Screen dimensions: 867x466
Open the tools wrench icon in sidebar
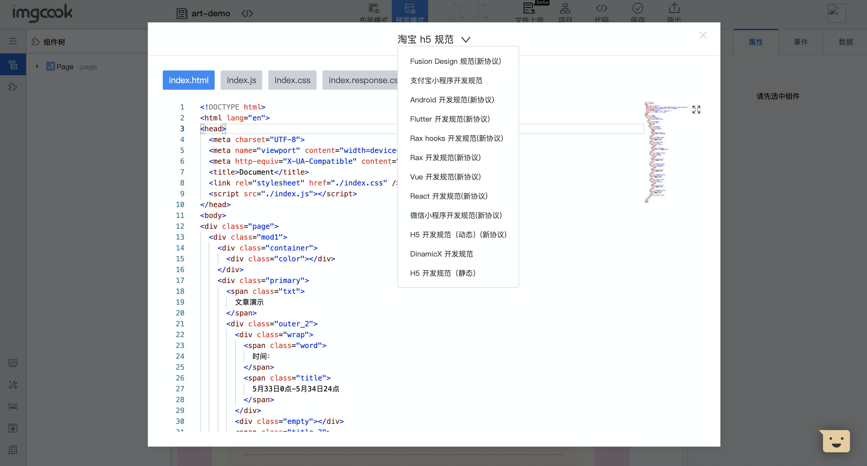(x=13, y=385)
